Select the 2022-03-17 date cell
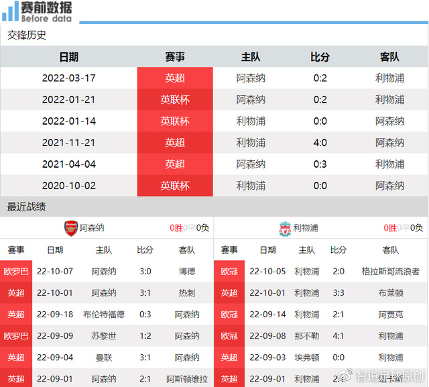Screen dimensions: 429x387 (68, 78)
